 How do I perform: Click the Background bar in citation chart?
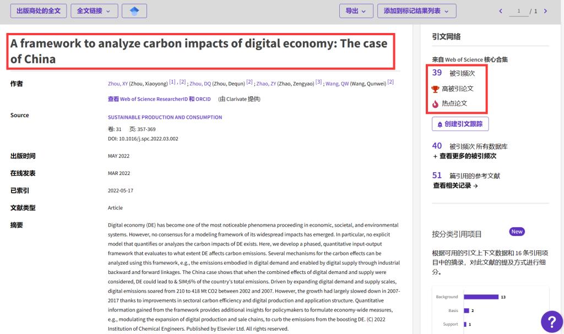click(481, 297)
